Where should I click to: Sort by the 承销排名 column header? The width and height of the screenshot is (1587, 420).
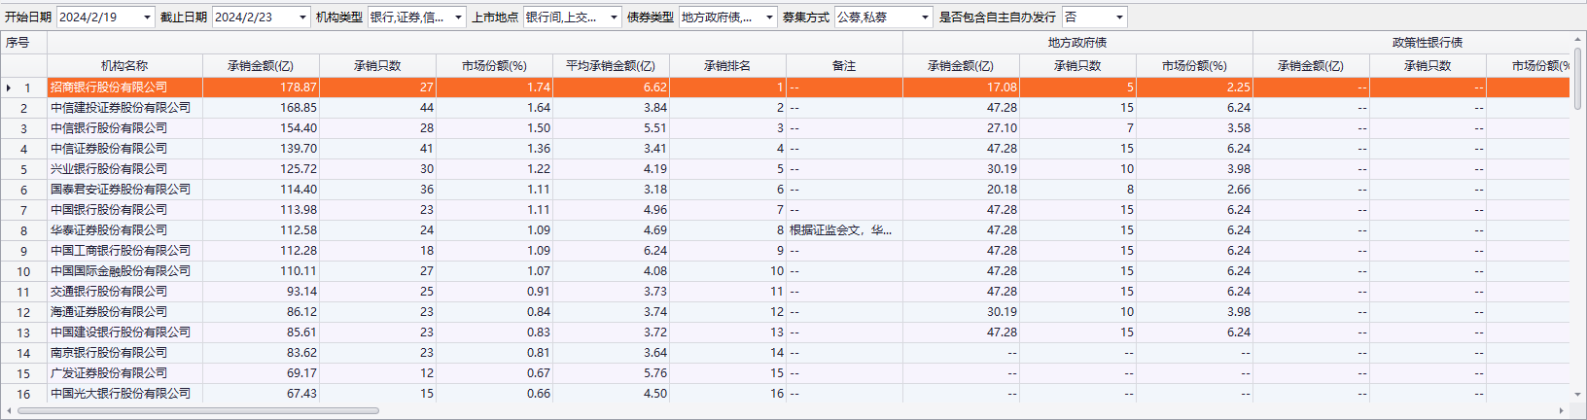[727, 66]
